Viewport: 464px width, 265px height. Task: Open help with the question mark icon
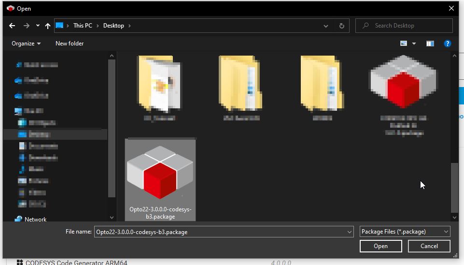(x=448, y=44)
